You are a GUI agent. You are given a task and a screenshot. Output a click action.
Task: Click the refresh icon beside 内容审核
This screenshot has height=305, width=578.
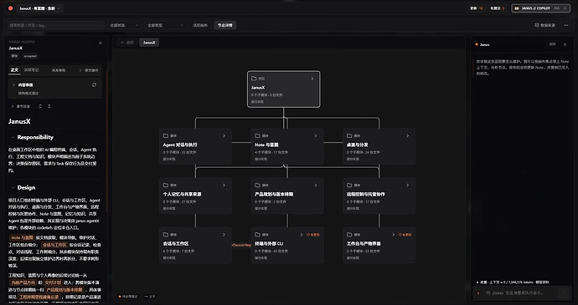95,85
